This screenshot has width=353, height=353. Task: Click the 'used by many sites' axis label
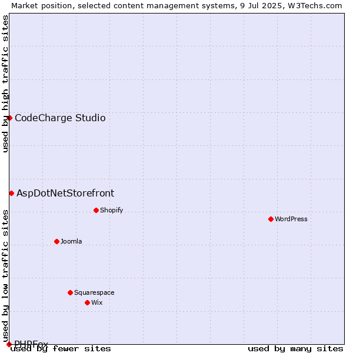[295, 349]
